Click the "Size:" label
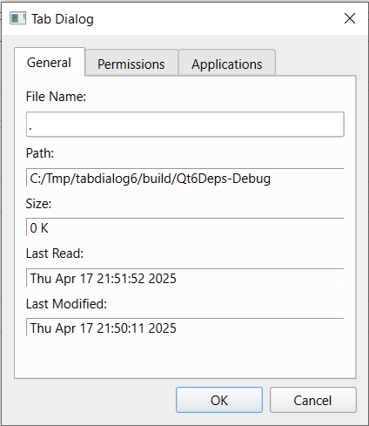This screenshot has width=369, height=426. (38, 204)
